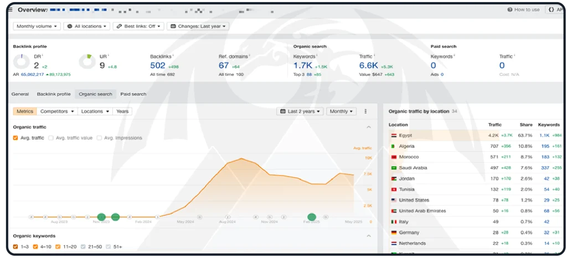The width and height of the screenshot is (567, 258).
Task: Open the 1.7K organic keywords link
Action: click(x=303, y=65)
